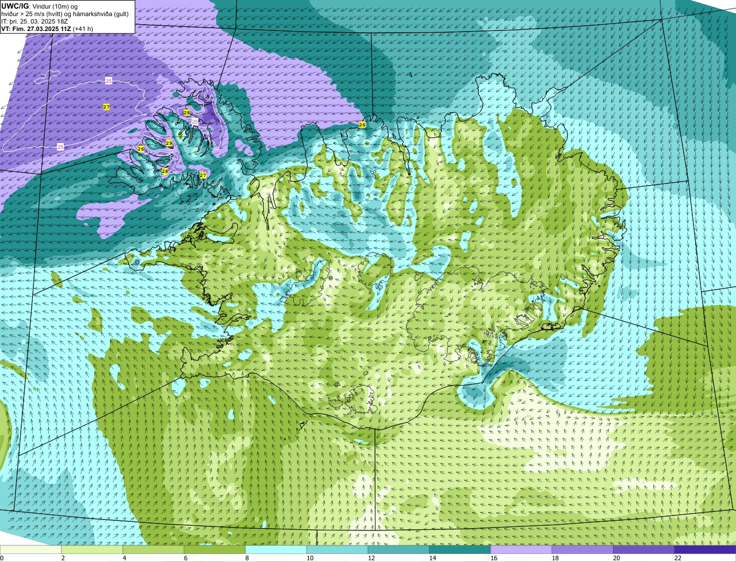Screen dimensions: 736x562
Task: Select the 2–4 m/s light yellow-green legend swatch
Action: pyautogui.click(x=92, y=549)
